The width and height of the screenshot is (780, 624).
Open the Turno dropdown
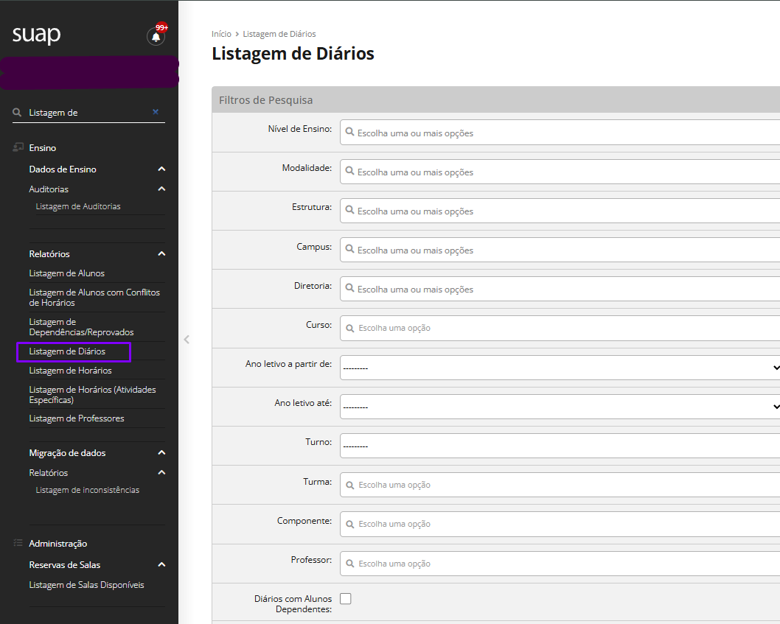pos(560,446)
